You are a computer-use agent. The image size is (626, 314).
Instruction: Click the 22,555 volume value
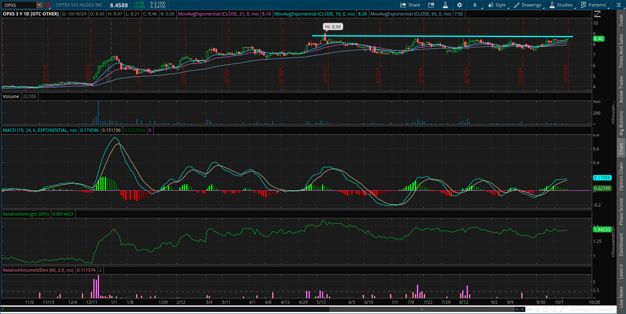[x=30, y=96]
